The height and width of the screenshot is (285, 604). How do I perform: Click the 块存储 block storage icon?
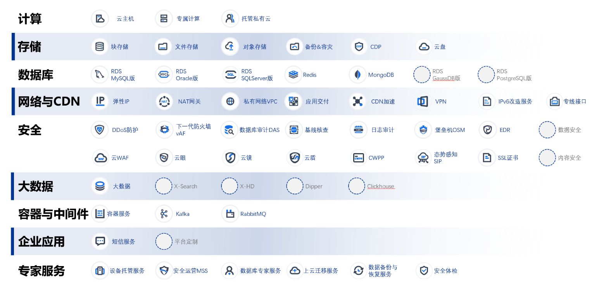coord(100,46)
